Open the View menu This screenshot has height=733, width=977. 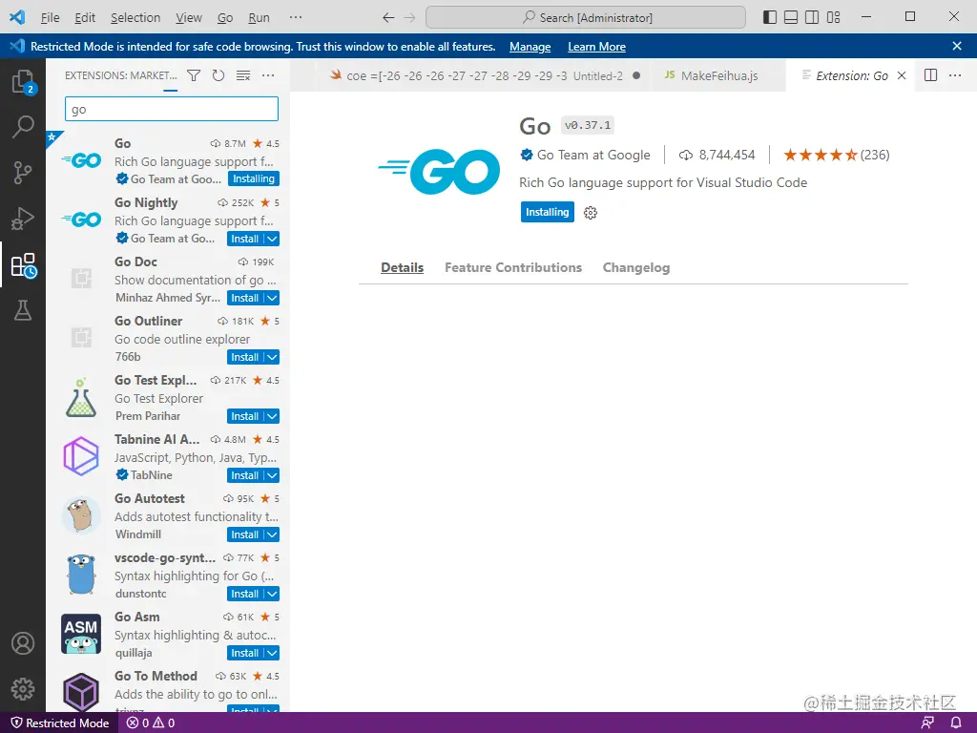pos(188,17)
